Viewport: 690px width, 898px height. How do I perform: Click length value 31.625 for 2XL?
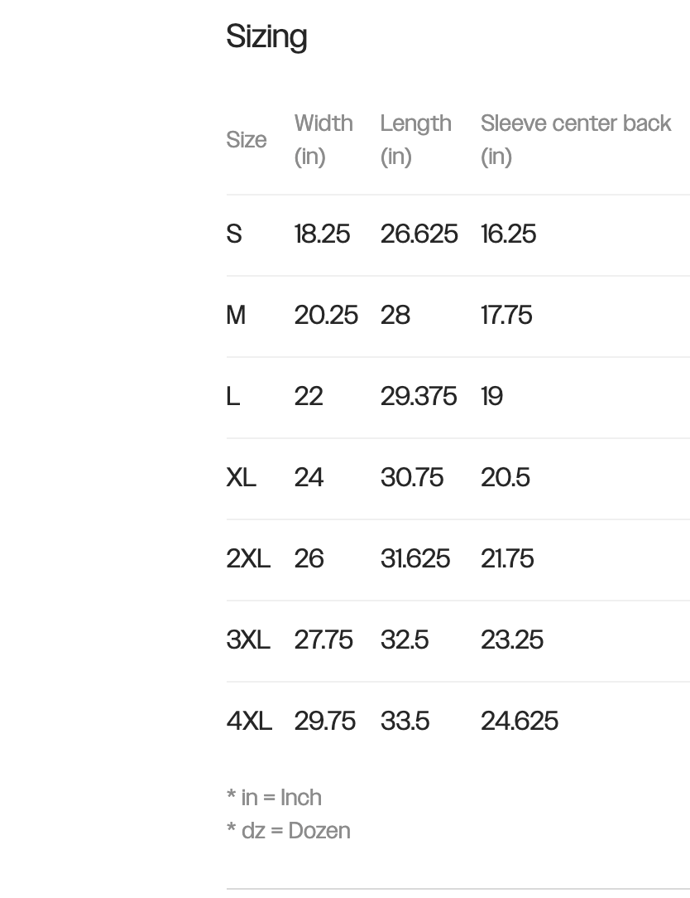click(x=415, y=559)
